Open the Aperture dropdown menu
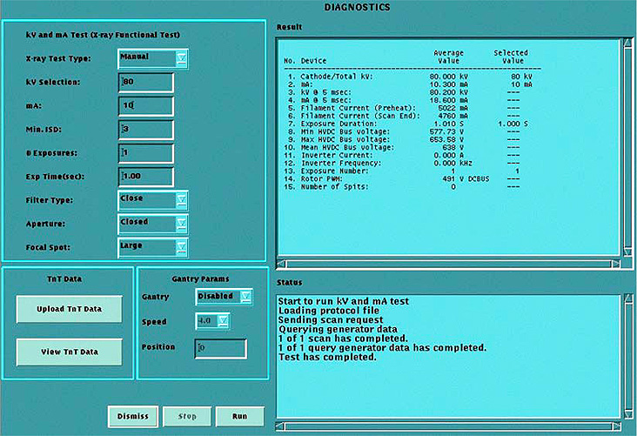637x436 pixels. pos(153,223)
